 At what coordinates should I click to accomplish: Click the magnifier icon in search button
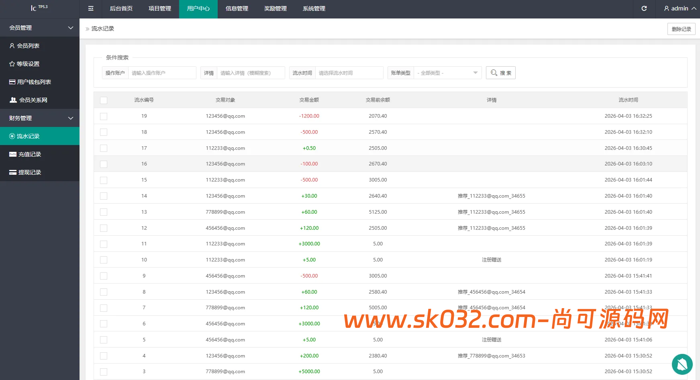[x=494, y=73]
